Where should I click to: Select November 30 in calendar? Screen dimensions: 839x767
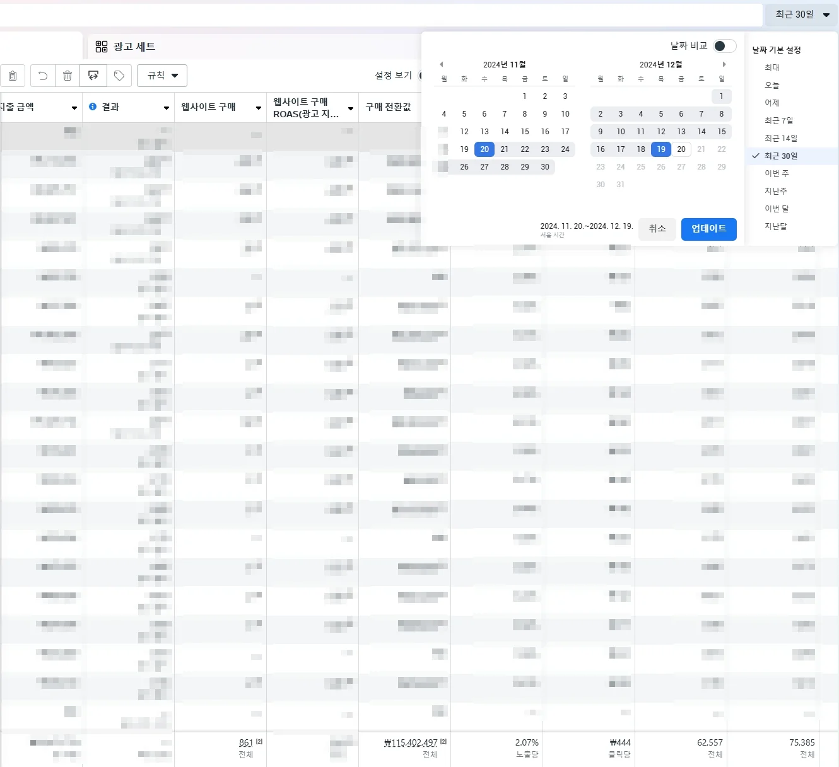(545, 167)
